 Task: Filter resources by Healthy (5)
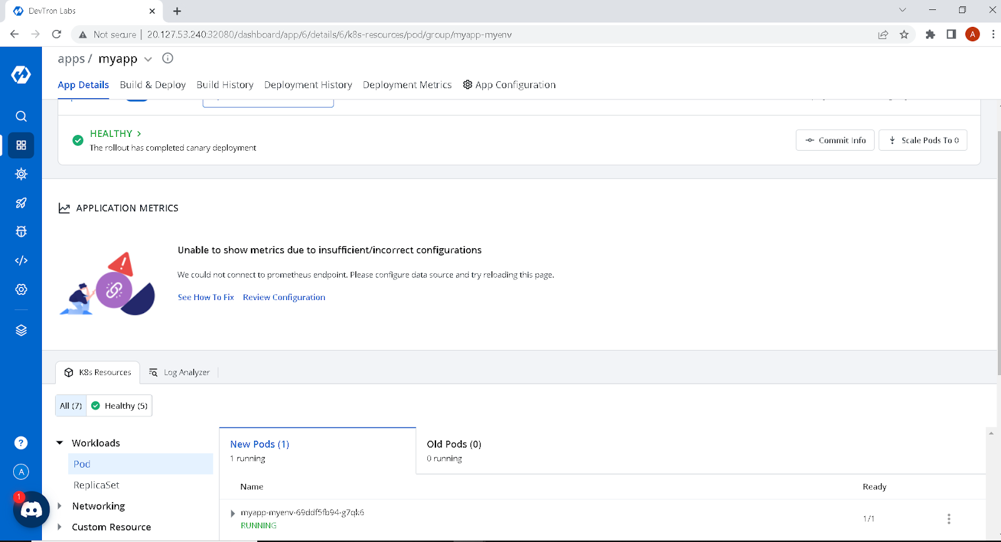click(119, 406)
